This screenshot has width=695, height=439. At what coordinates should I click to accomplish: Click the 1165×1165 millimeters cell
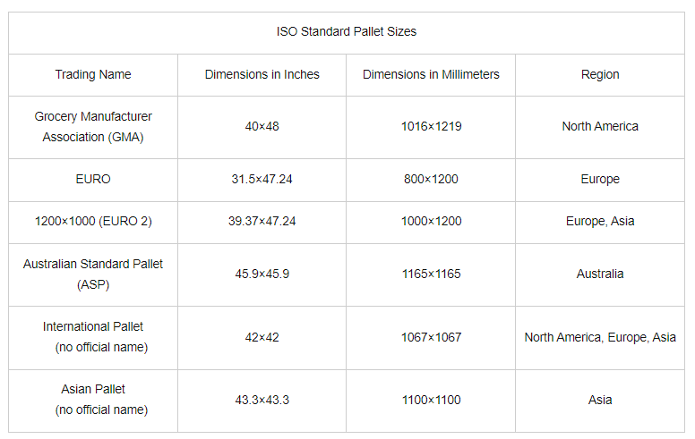tap(431, 274)
